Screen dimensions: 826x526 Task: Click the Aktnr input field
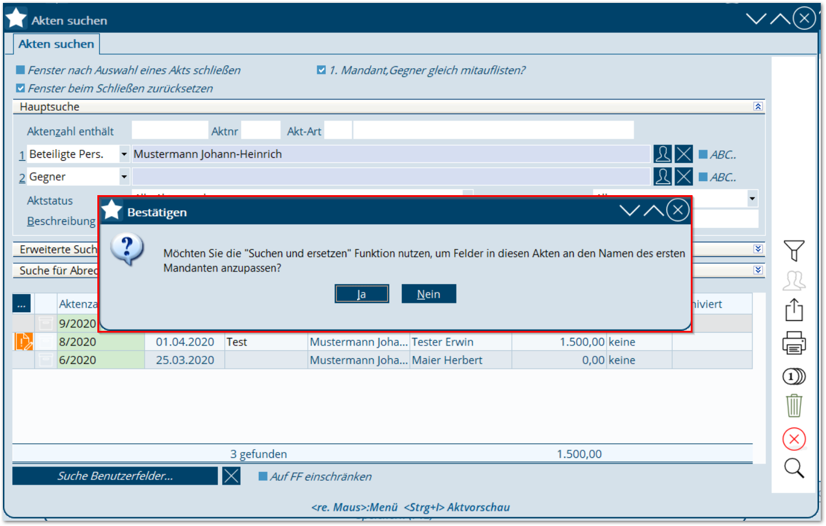point(261,130)
